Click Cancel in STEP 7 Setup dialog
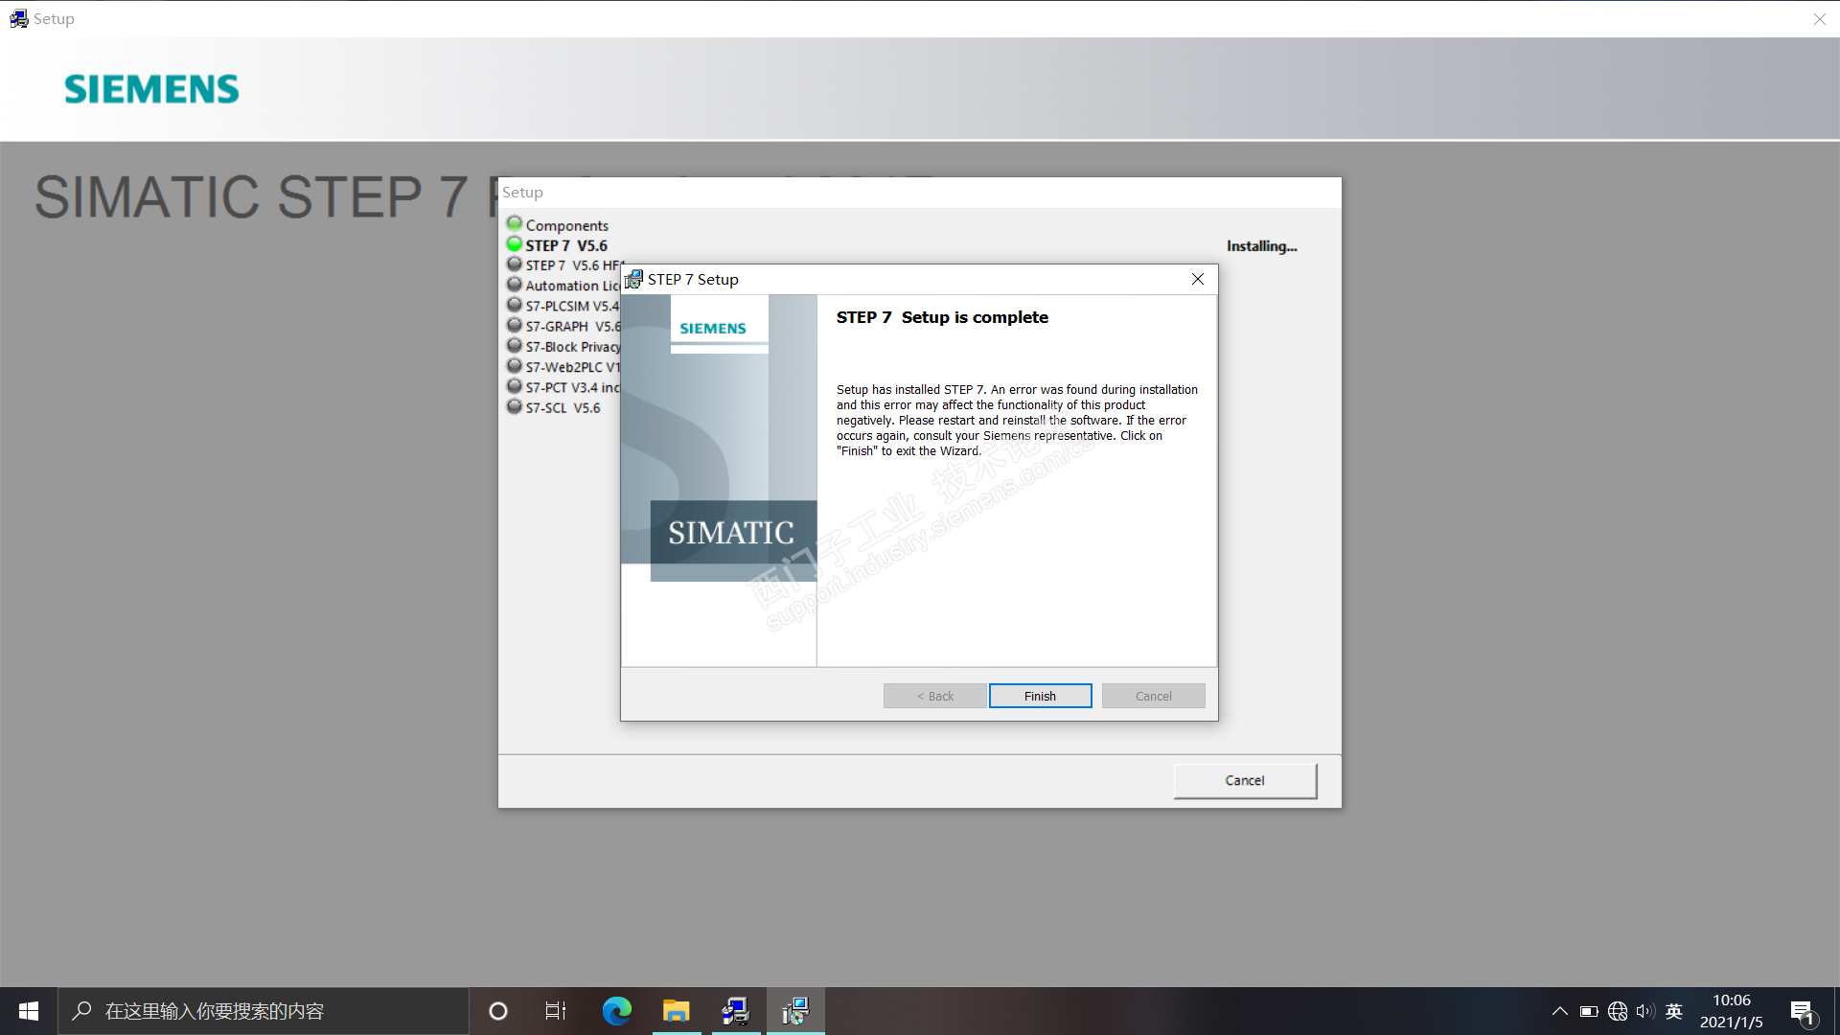Image resolution: width=1840 pixels, height=1035 pixels. [x=1153, y=696]
